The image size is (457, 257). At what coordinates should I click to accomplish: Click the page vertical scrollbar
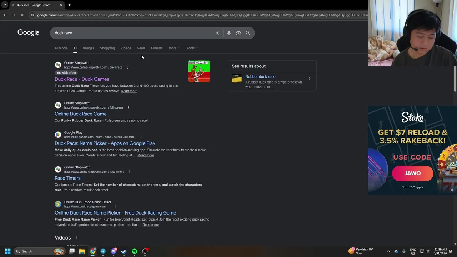pyautogui.click(x=455, y=79)
